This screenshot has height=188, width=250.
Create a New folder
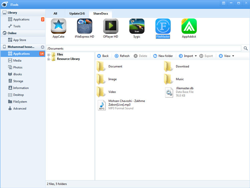(163, 56)
